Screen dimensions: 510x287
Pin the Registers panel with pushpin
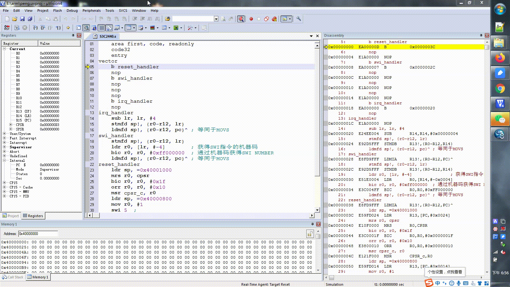coord(73,35)
